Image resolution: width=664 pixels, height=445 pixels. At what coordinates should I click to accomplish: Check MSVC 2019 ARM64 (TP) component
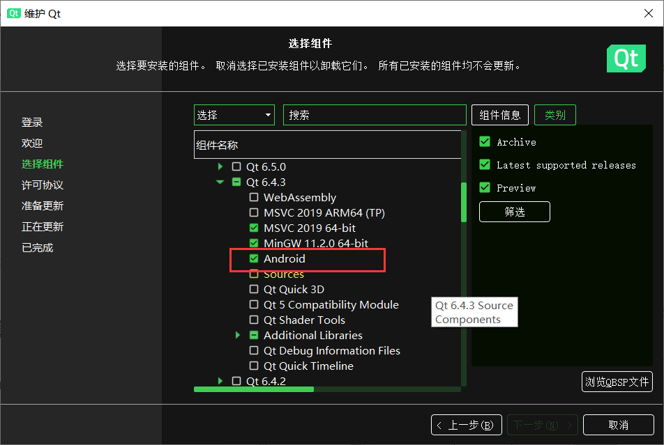pyautogui.click(x=254, y=212)
